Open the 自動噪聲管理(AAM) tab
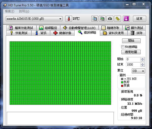Viewport: 152px width, 129px height. [79, 28]
